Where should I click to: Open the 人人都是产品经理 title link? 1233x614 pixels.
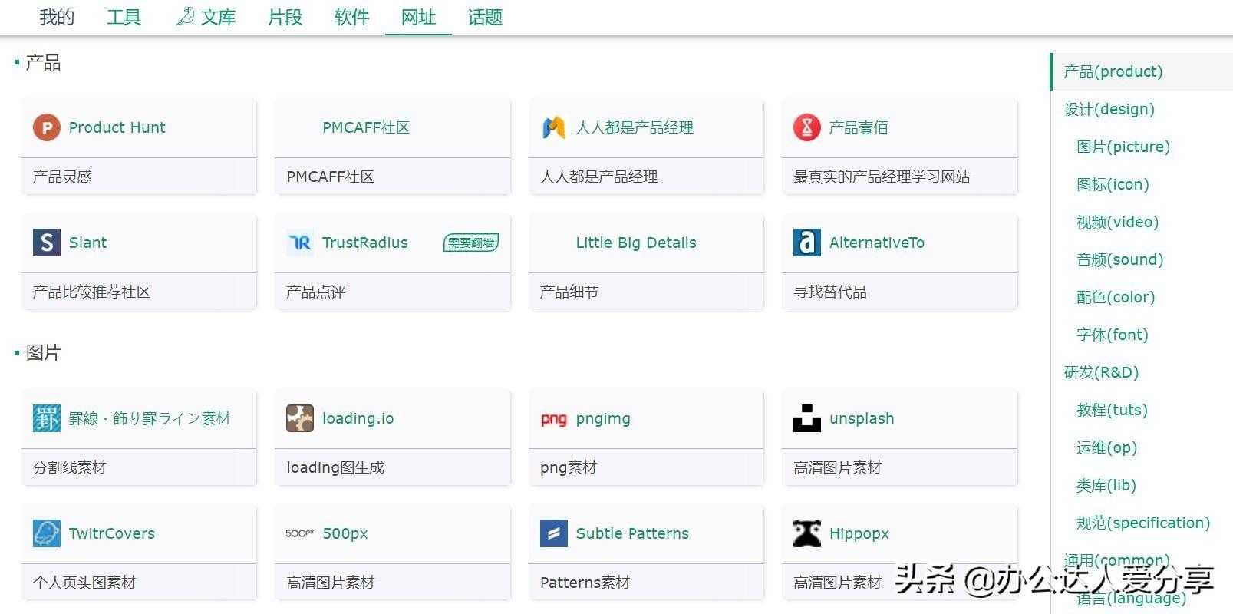pyautogui.click(x=635, y=127)
